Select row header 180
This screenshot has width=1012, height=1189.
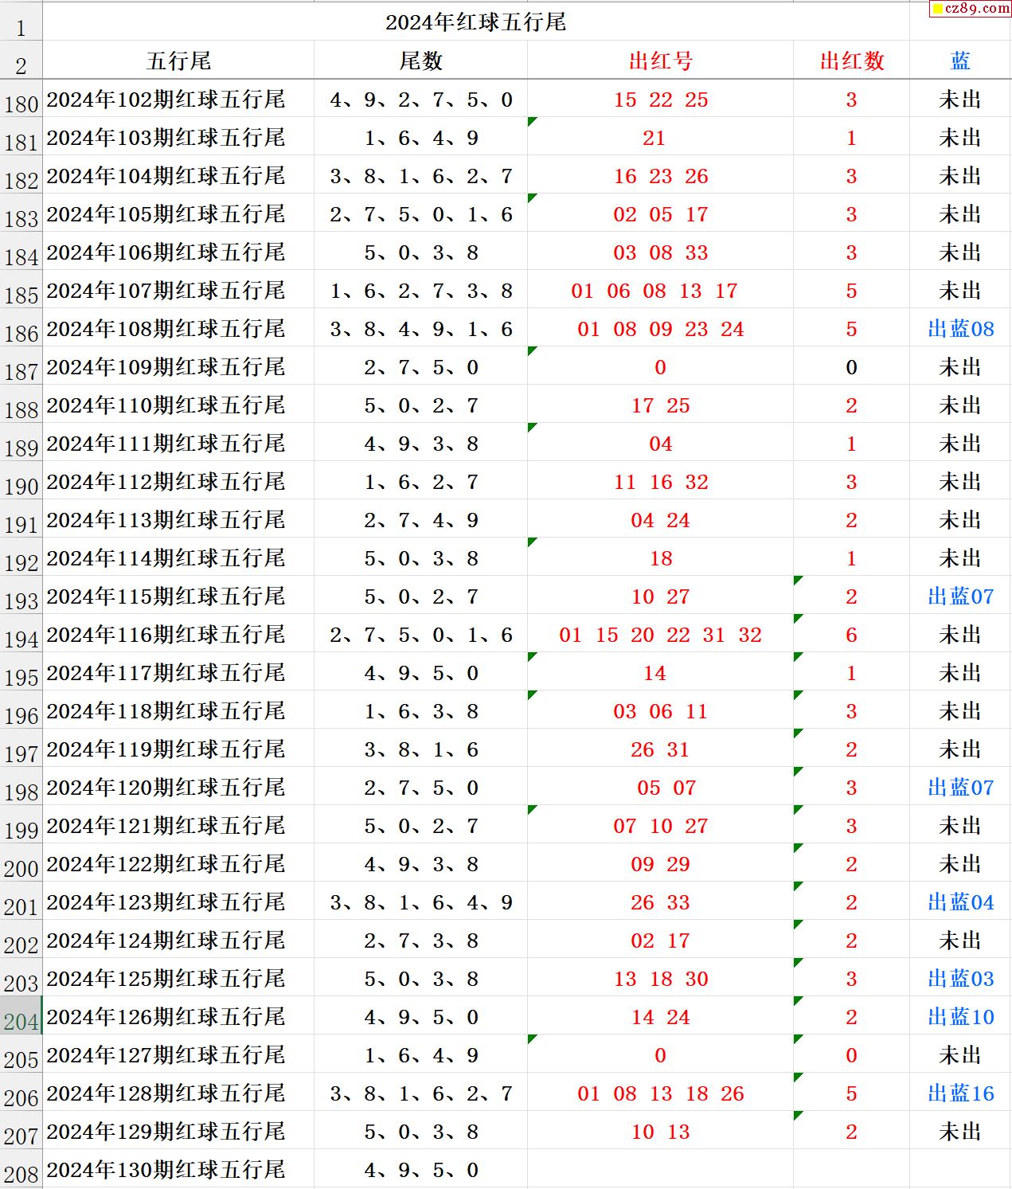pyautogui.click(x=21, y=101)
